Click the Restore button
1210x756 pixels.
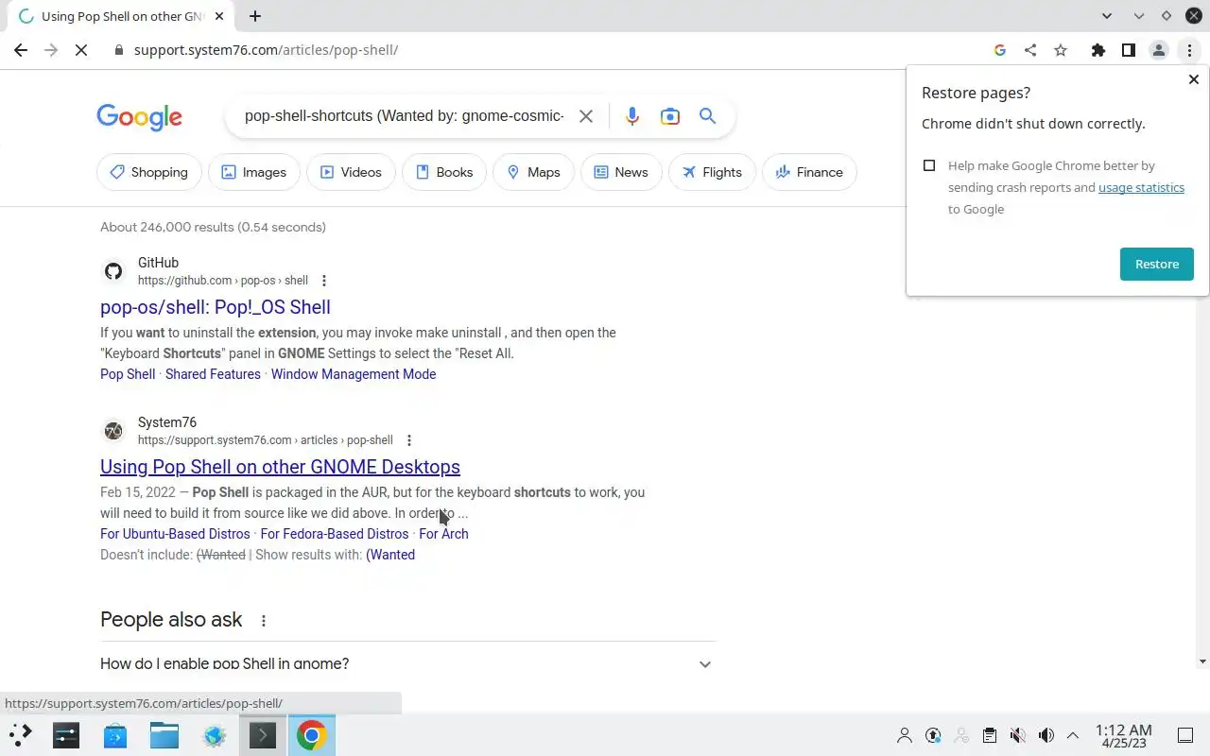tap(1156, 264)
